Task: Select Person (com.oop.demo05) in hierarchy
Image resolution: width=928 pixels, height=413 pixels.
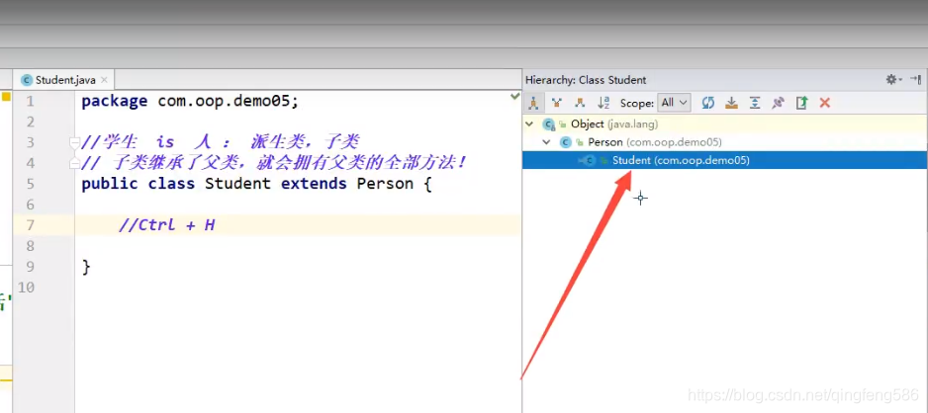Action: click(725, 142)
